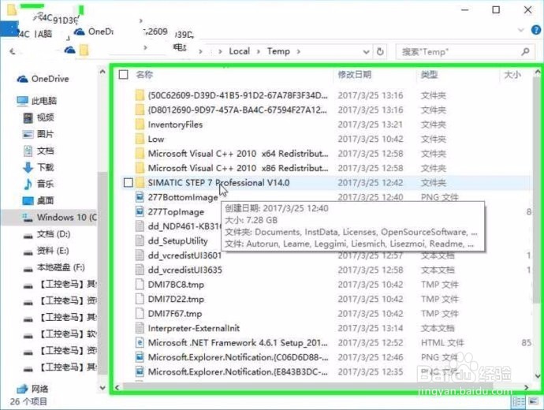Viewport: 544px width, 410px height.
Task: Open the help question mark icon
Action: coord(536,30)
